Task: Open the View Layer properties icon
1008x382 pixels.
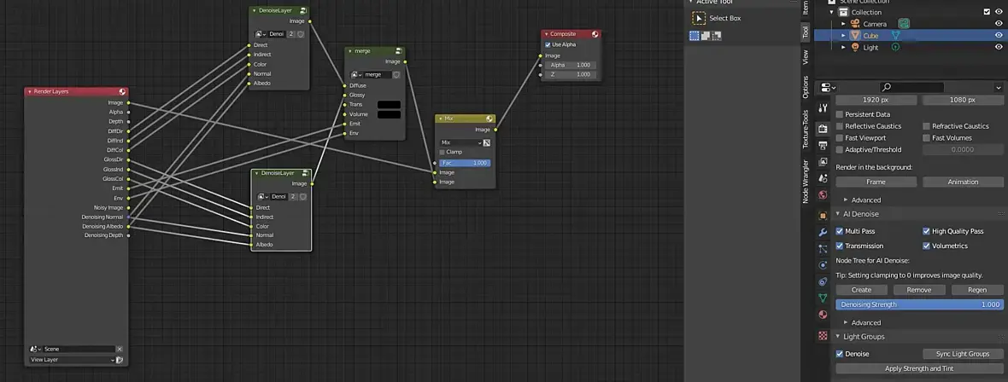Action: (x=823, y=162)
